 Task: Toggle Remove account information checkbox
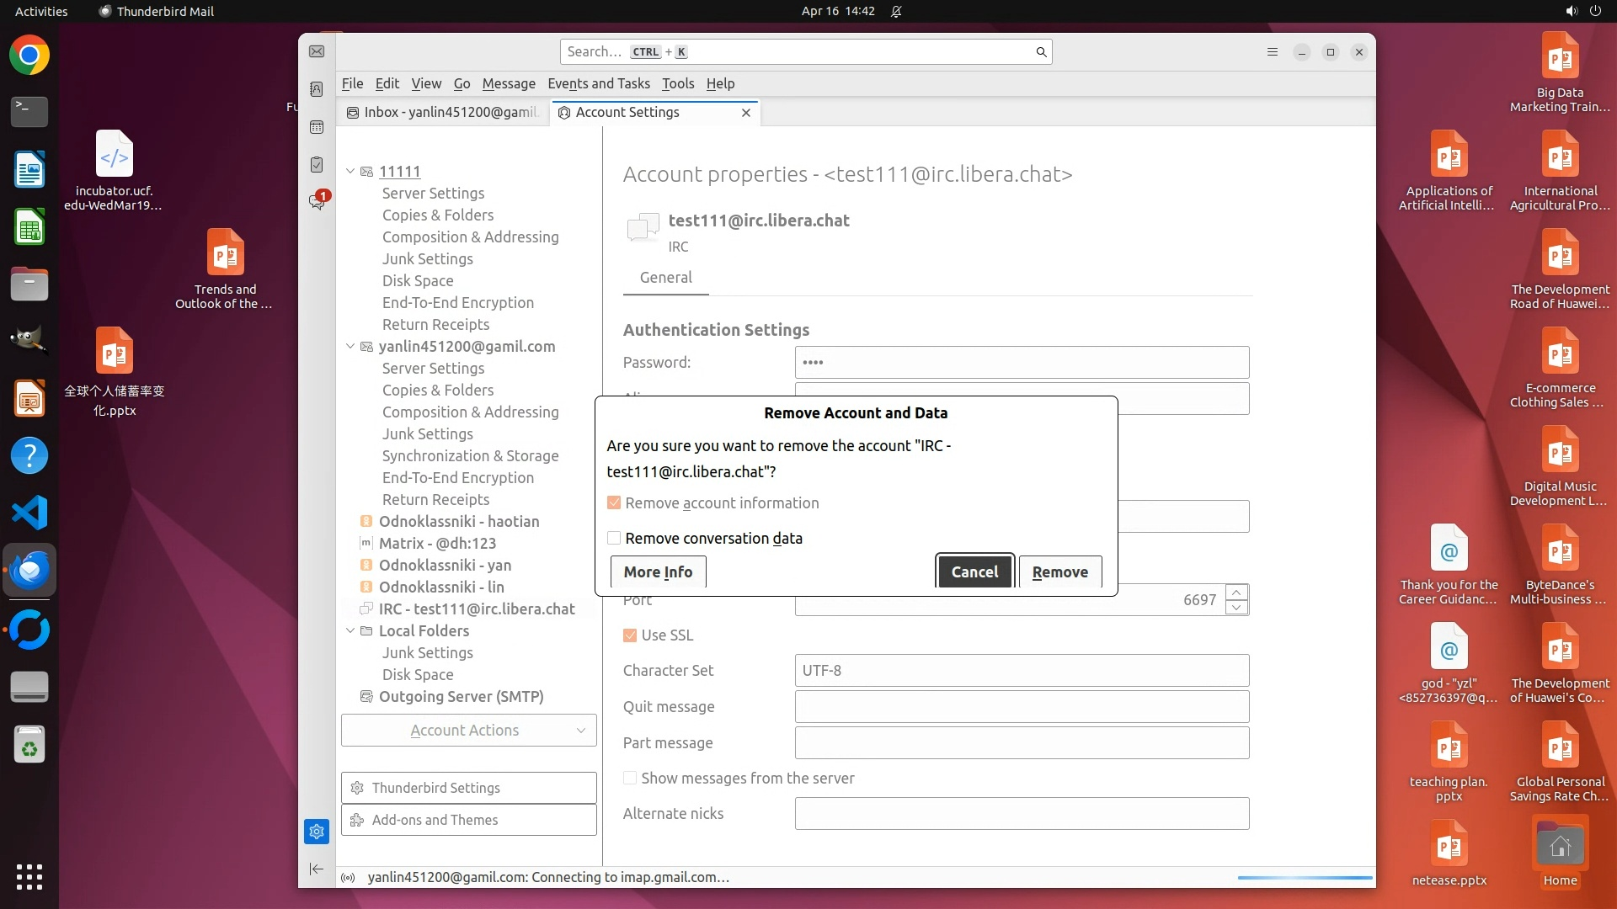tap(614, 503)
